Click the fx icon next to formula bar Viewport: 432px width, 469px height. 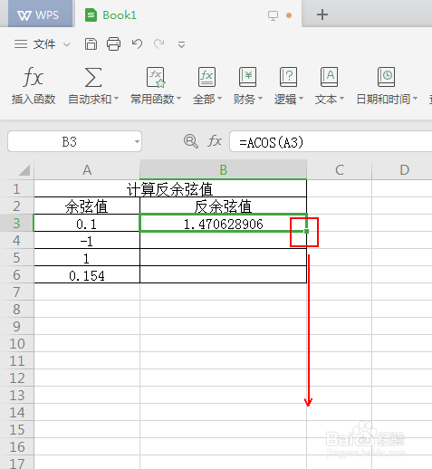tap(215, 141)
